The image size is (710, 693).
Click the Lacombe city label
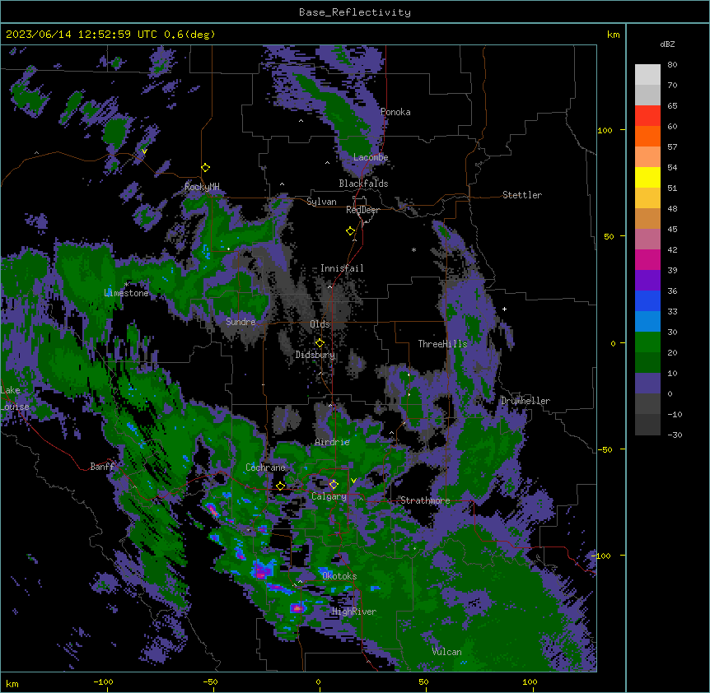[371, 157]
